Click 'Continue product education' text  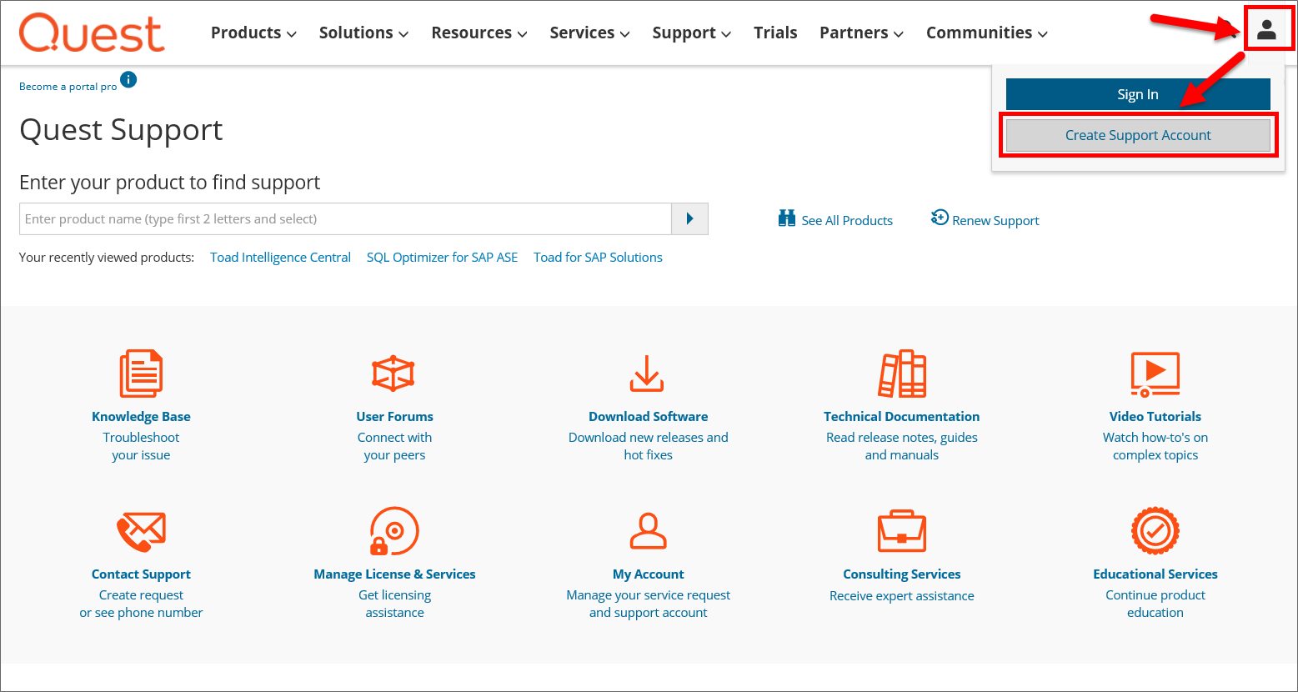[x=1155, y=604]
